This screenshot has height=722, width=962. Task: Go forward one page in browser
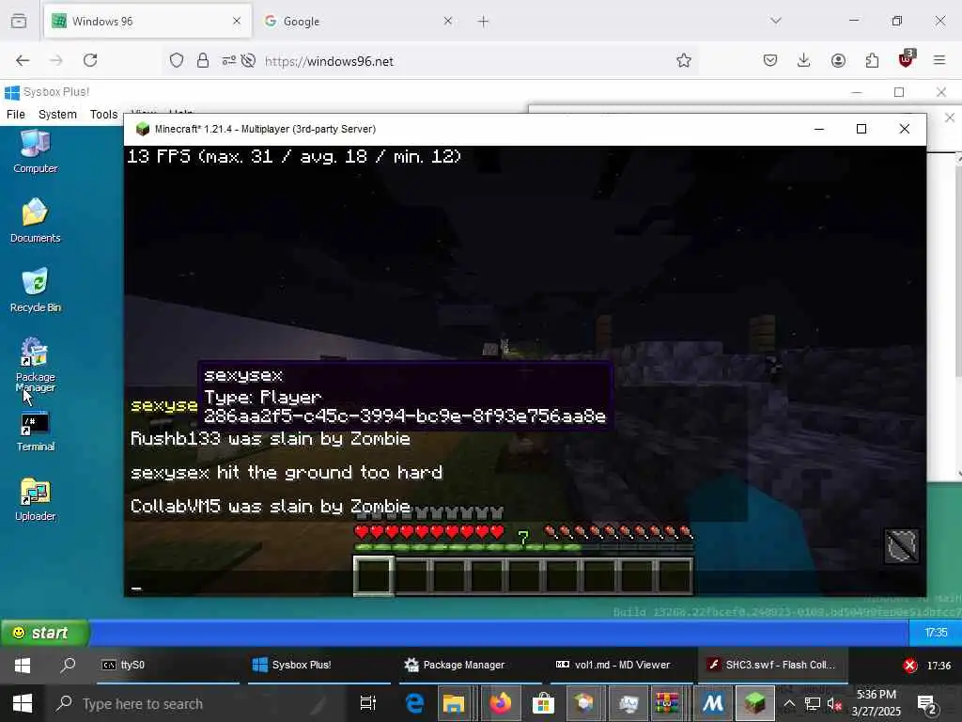pos(55,60)
